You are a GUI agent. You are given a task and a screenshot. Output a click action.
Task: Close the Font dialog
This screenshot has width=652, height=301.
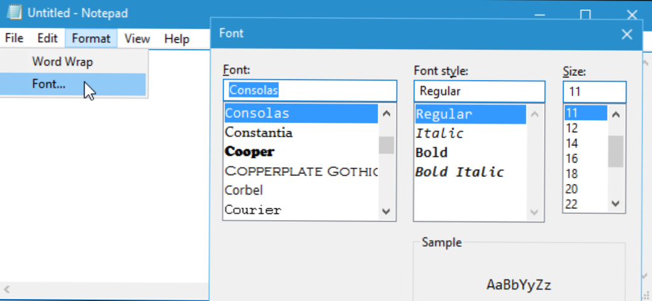coord(627,34)
